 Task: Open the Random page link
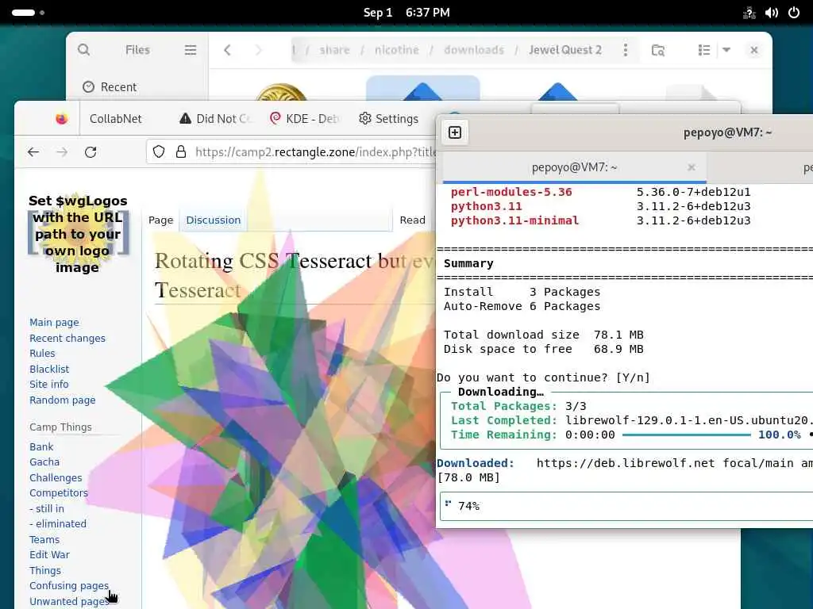62,400
